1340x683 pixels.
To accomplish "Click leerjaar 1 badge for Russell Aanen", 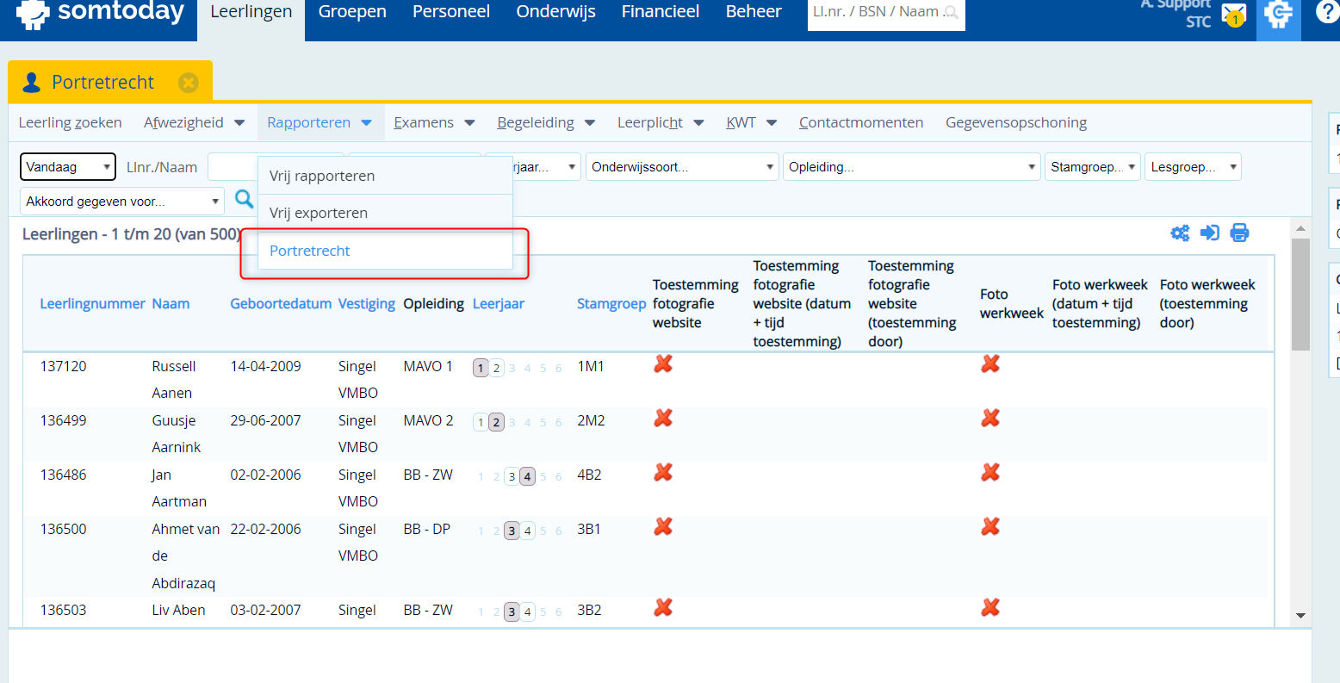I will coord(481,368).
